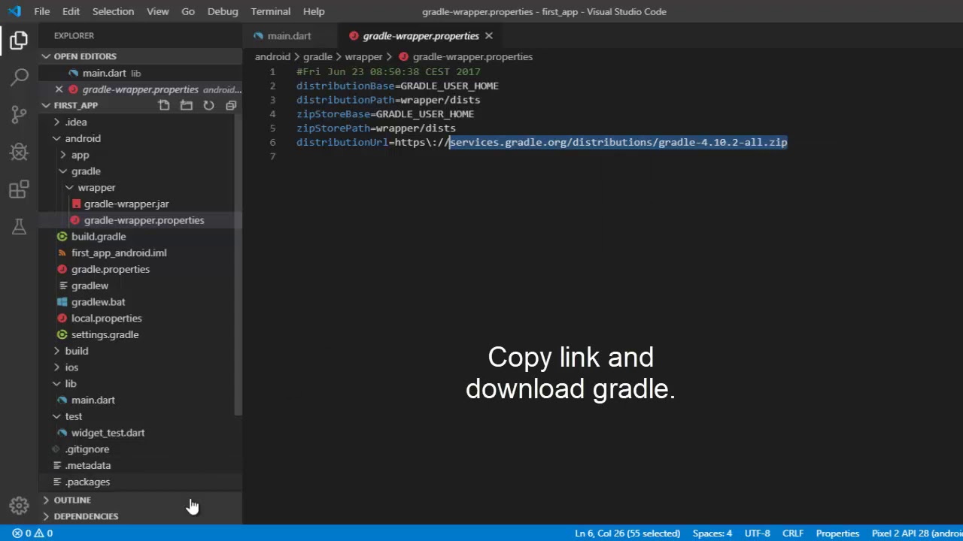Open the Manage gear icon
Image resolution: width=963 pixels, height=541 pixels.
pyautogui.click(x=19, y=506)
